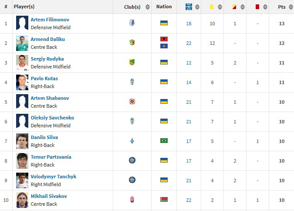This screenshot has height=211, width=294.
Task: Sort table by Club(s) column arrows
Action: pyautogui.click(x=147, y=7)
